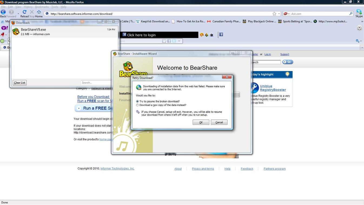
Task: Focus the URL address field
Action: pyautogui.click(x=160, y=14)
